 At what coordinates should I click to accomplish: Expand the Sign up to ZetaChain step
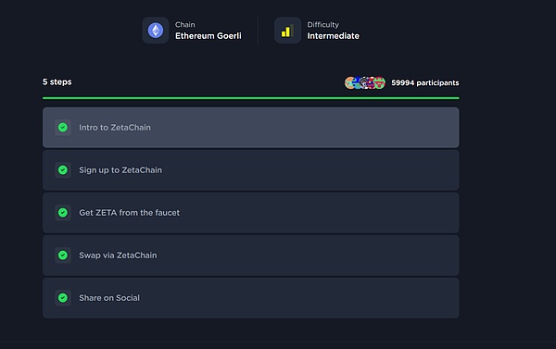[251, 170]
